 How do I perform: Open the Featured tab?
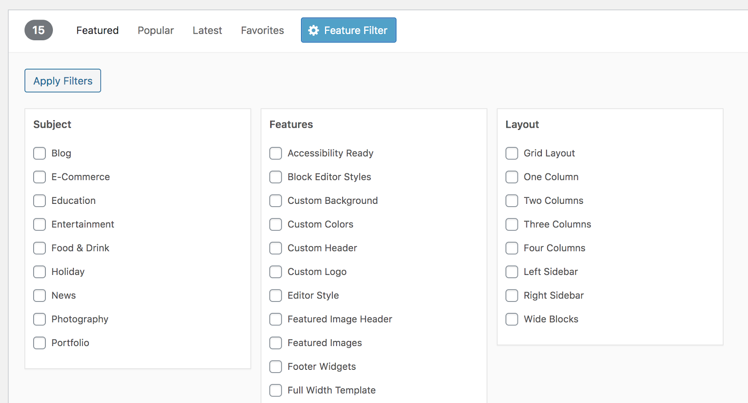point(97,30)
